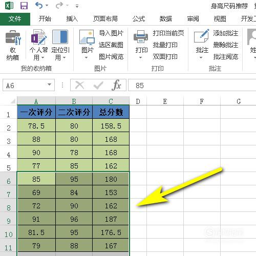The image size is (256, 256).
Task: Switch to the 插入 tab
Action: 72,19
